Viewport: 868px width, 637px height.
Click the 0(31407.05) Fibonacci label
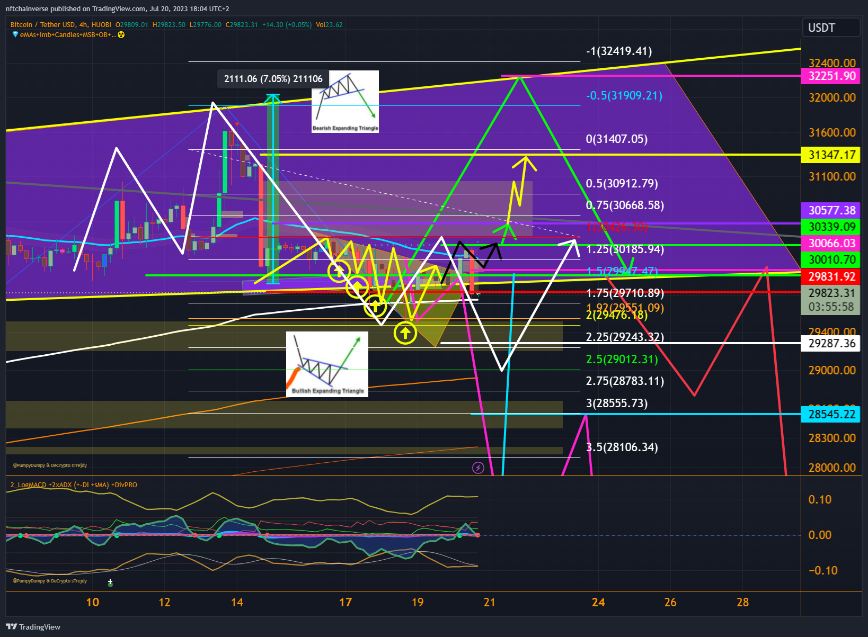coord(617,139)
